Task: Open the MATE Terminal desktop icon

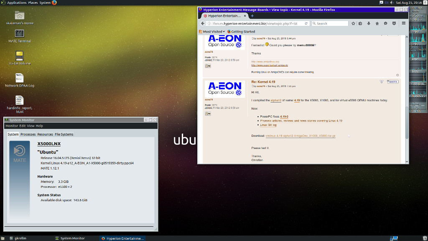Action: pyautogui.click(x=19, y=33)
